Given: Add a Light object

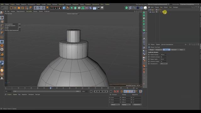Looking at the screenshot, I should [102, 8].
